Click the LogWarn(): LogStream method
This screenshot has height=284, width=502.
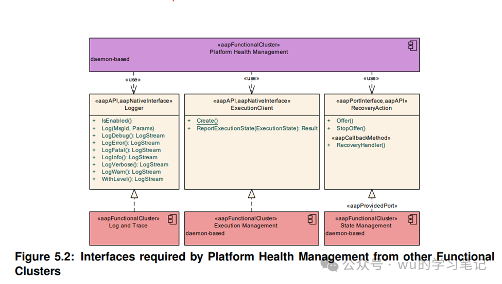pos(131,172)
